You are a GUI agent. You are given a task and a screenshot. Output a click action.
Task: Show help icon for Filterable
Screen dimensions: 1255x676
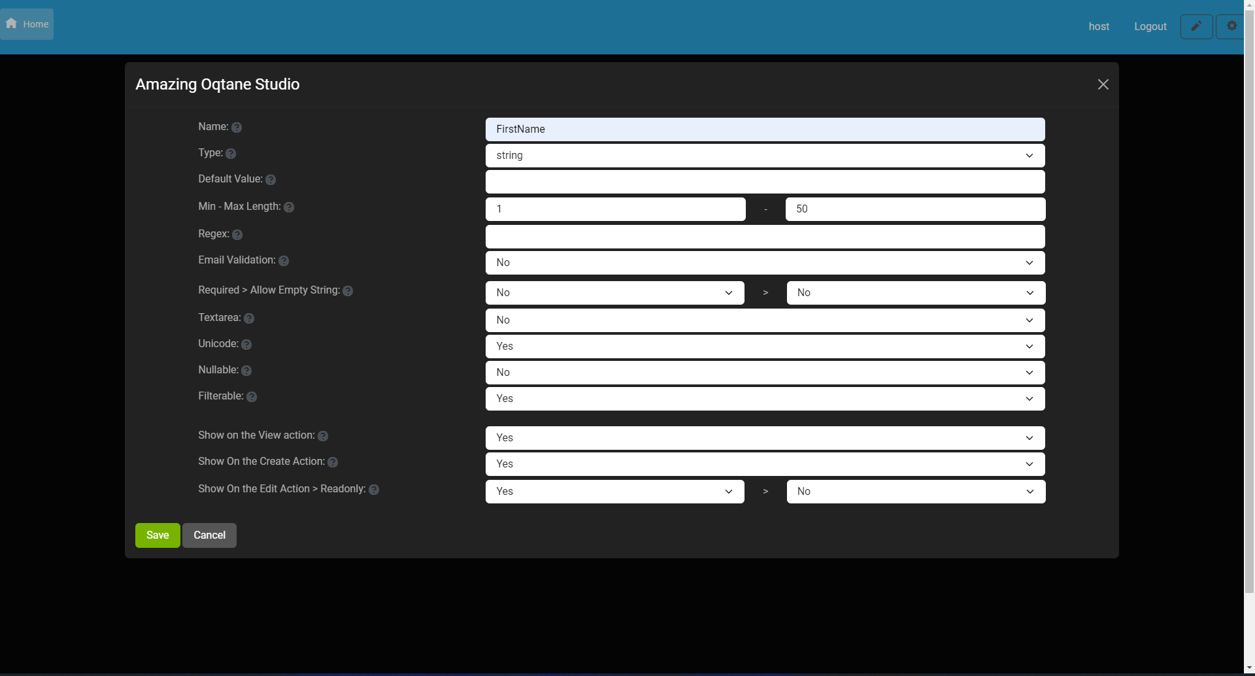(252, 397)
